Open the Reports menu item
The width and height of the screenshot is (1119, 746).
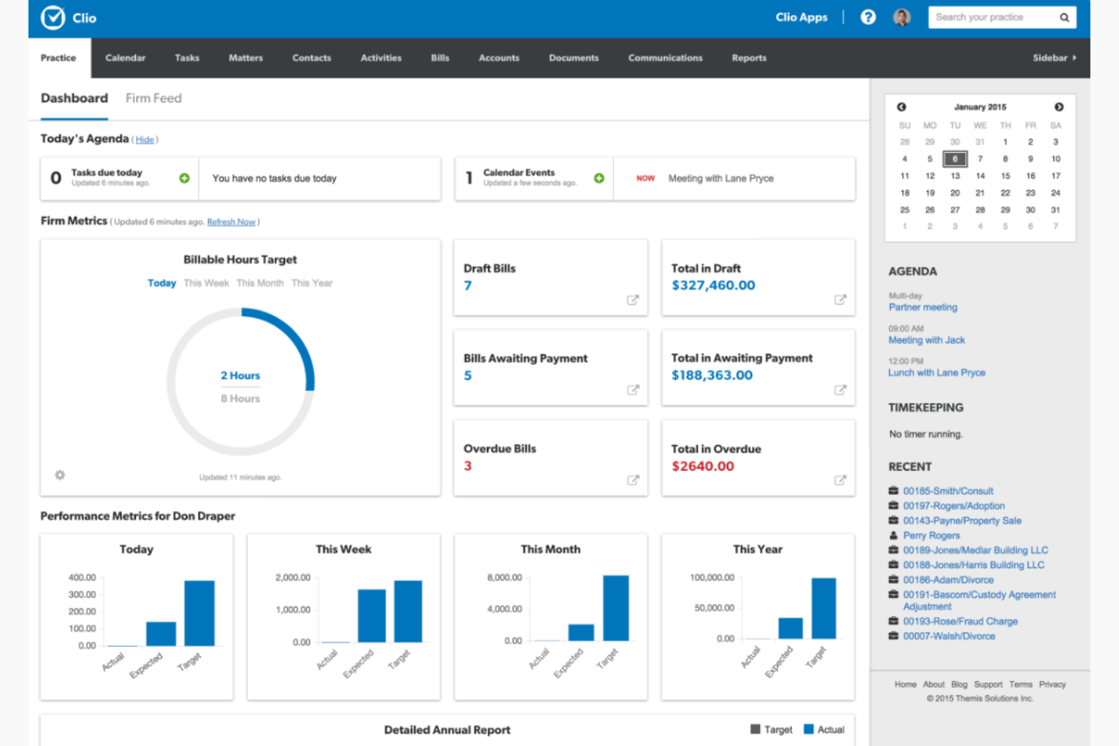(749, 57)
